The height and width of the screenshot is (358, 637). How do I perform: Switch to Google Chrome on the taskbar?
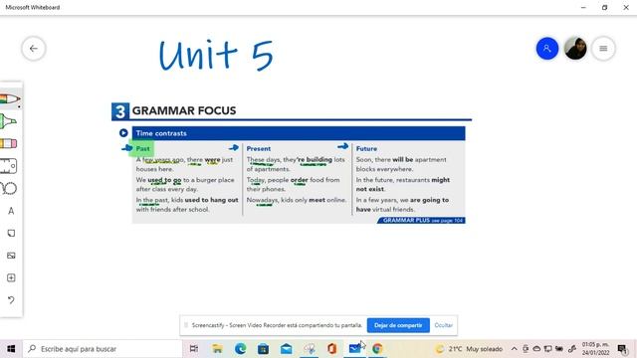click(377, 349)
